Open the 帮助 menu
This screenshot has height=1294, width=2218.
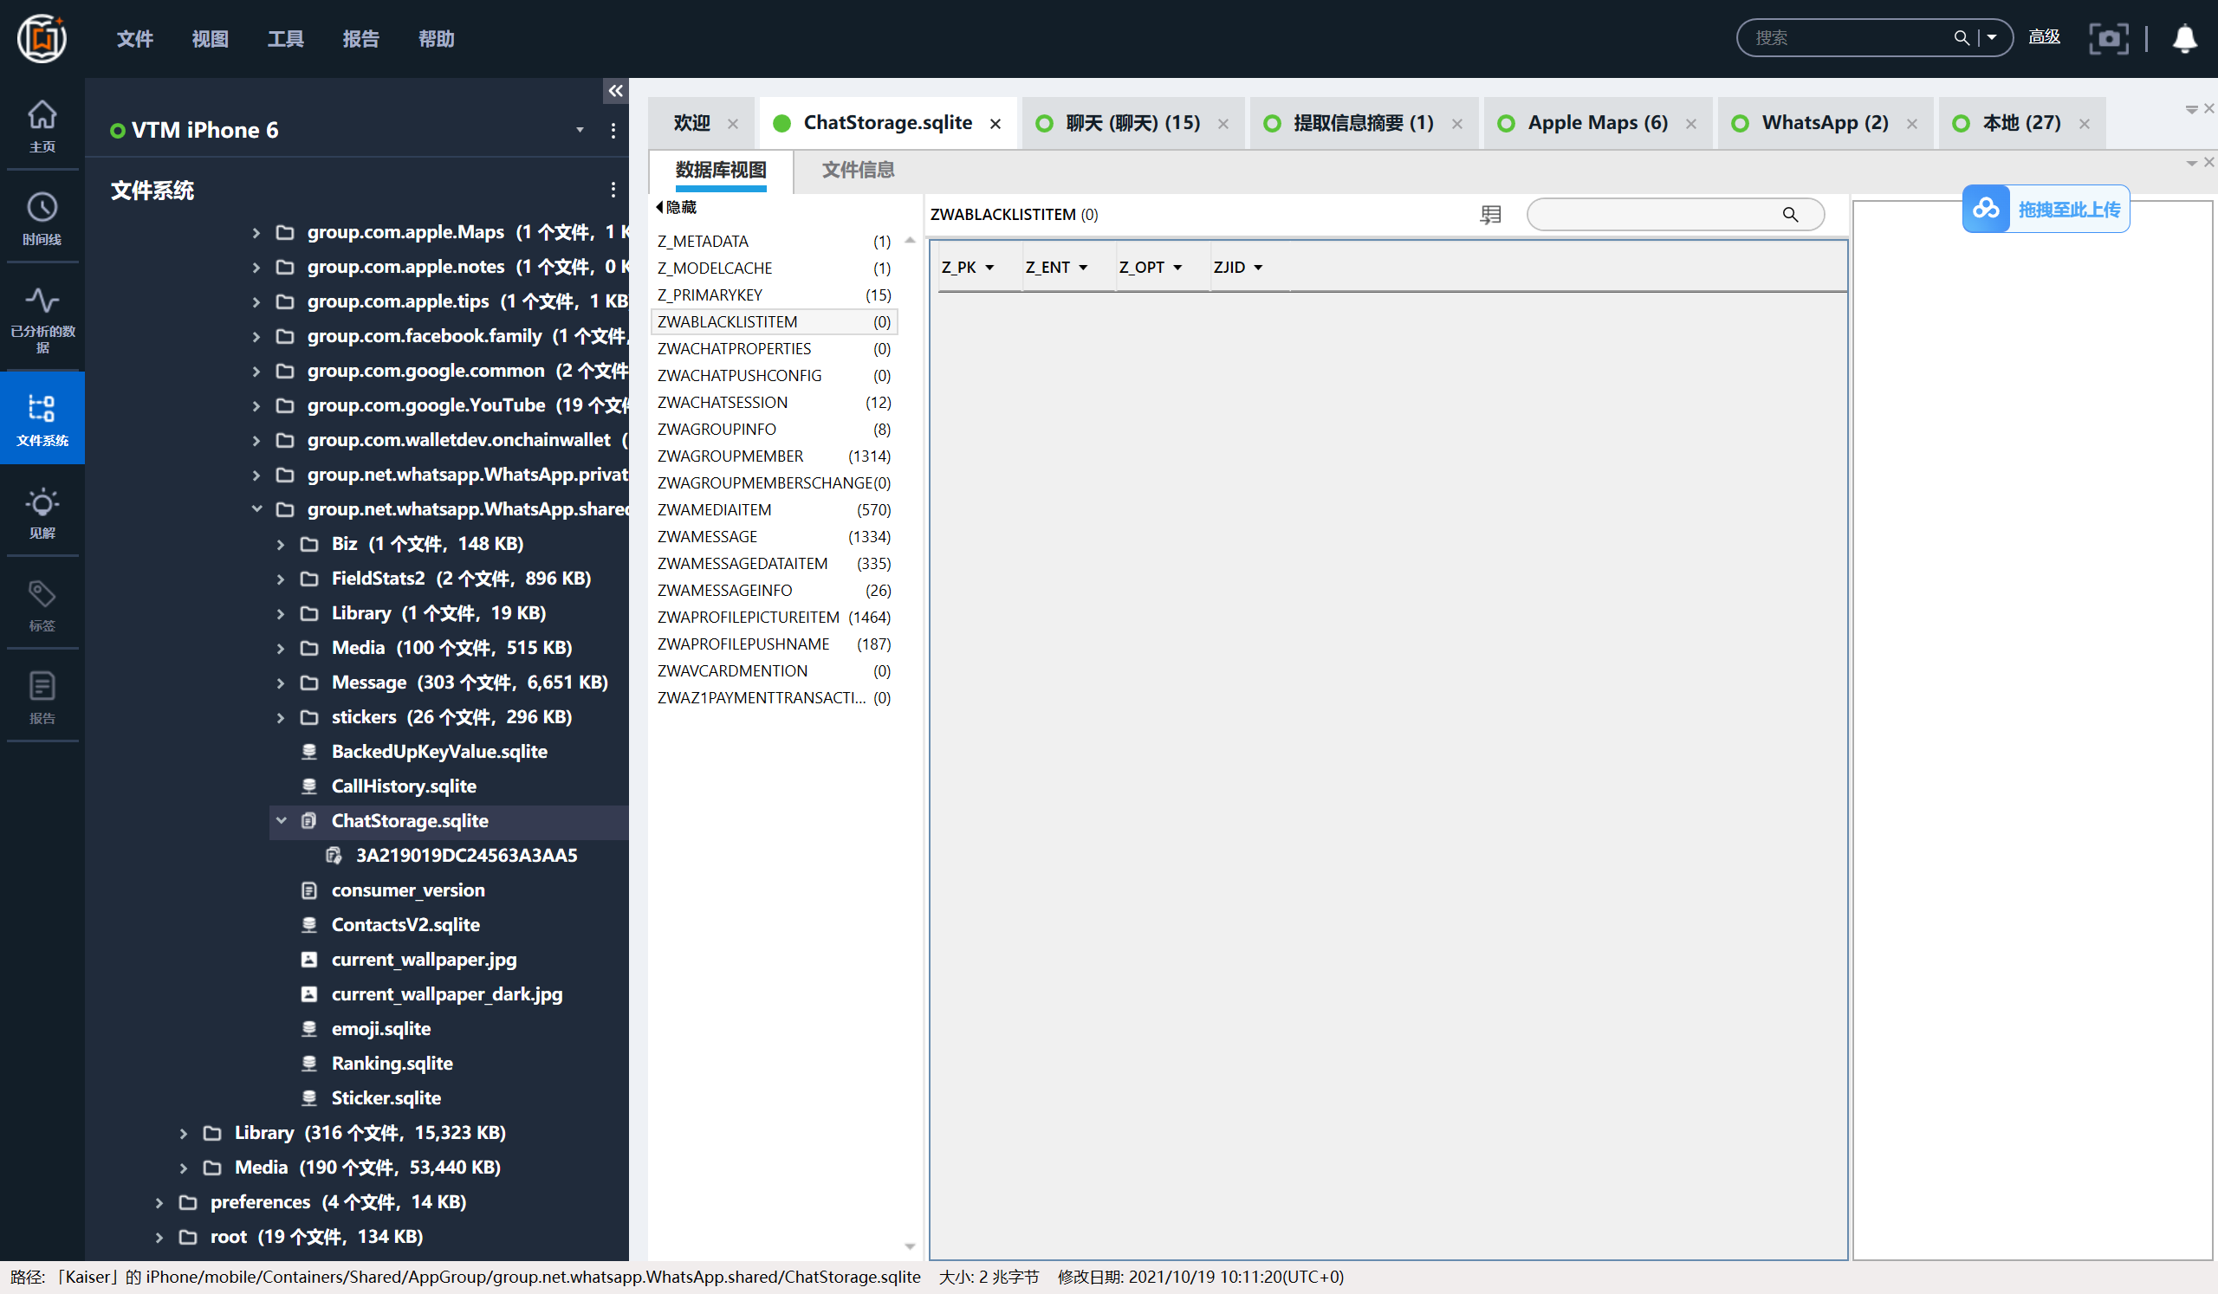click(x=437, y=39)
